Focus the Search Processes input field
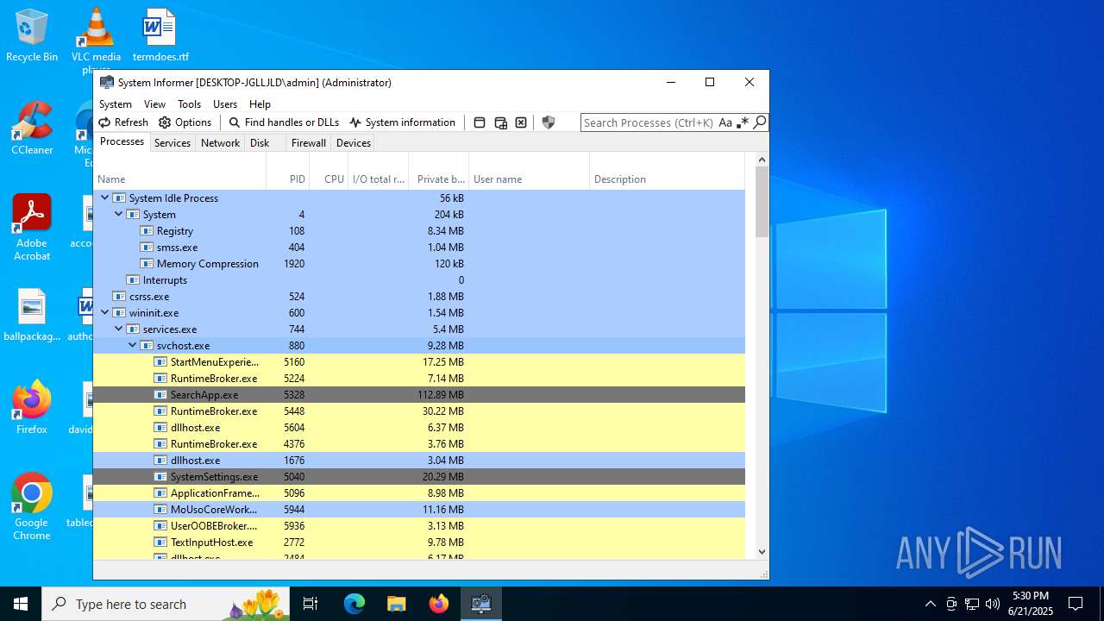The height and width of the screenshot is (621, 1104). point(649,122)
